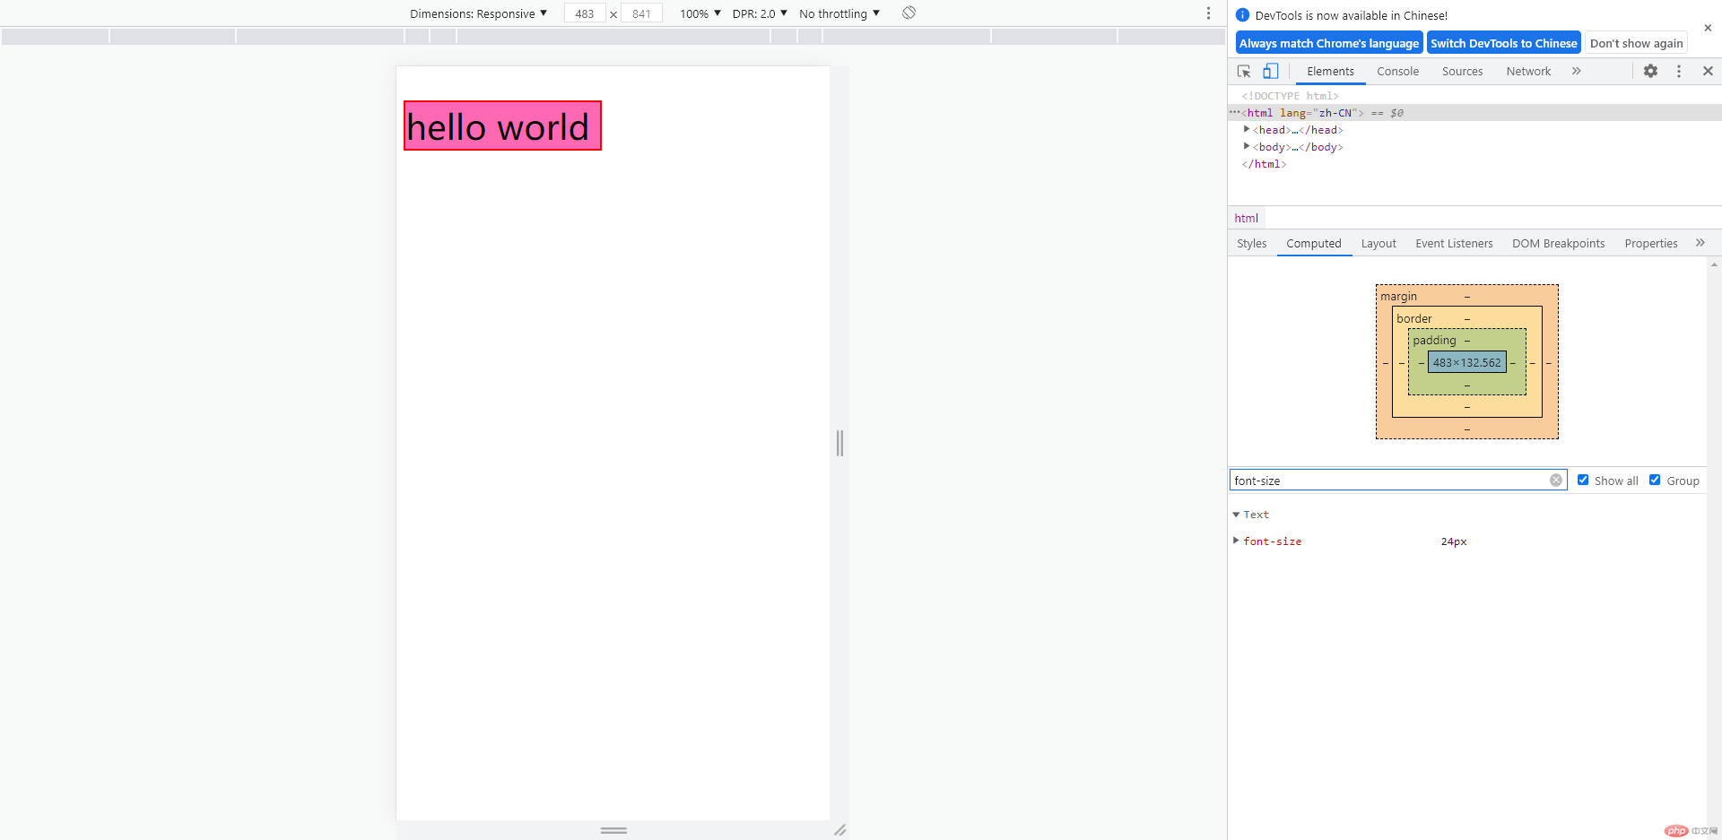Show more sidebar pane tabs
This screenshot has height=840, width=1722.
1700,243
